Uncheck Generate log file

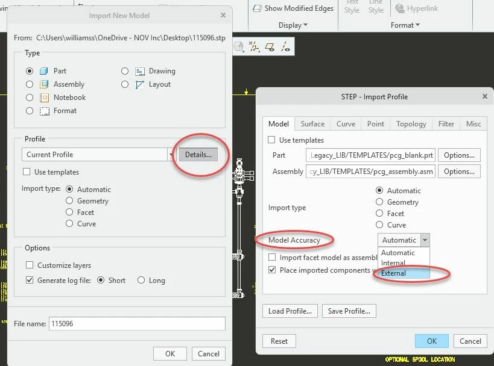(x=30, y=280)
